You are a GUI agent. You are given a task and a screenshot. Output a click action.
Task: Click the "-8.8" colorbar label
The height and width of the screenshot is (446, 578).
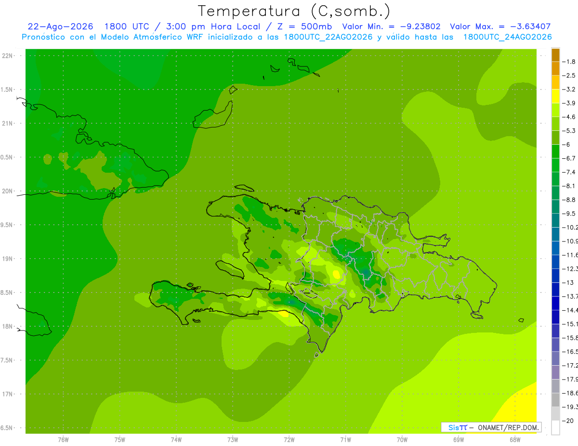click(569, 200)
